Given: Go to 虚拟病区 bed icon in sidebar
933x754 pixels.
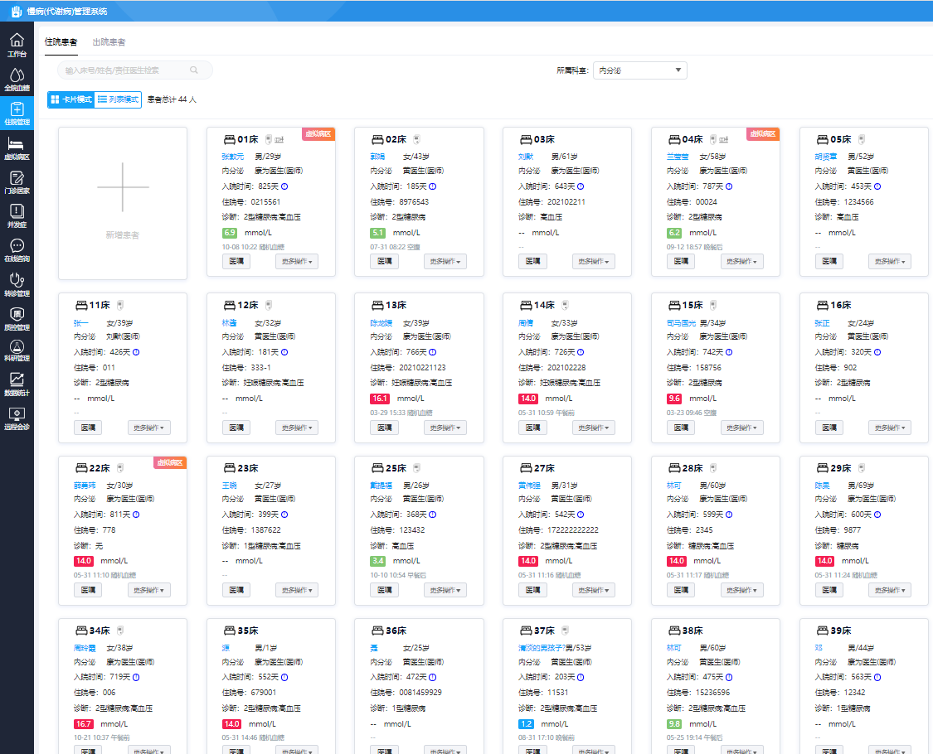Looking at the screenshot, I should pos(17,148).
